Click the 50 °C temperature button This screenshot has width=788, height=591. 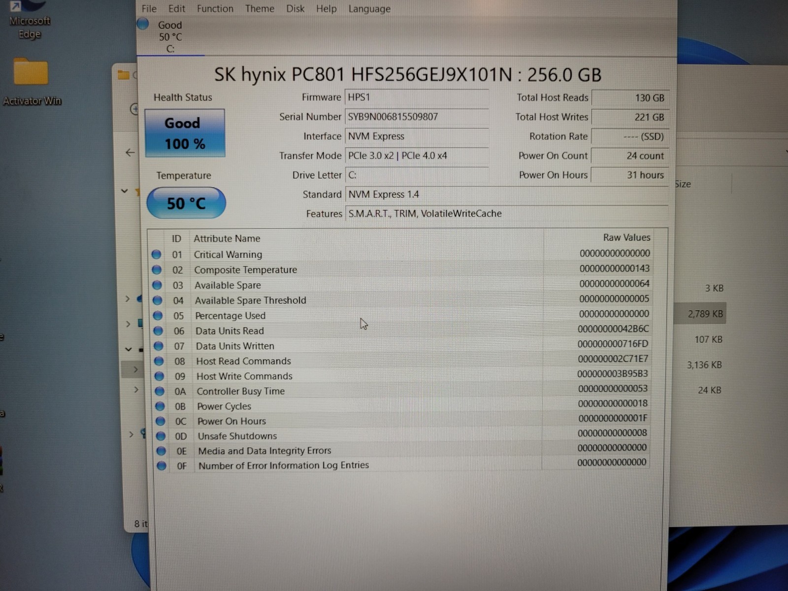(186, 203)
